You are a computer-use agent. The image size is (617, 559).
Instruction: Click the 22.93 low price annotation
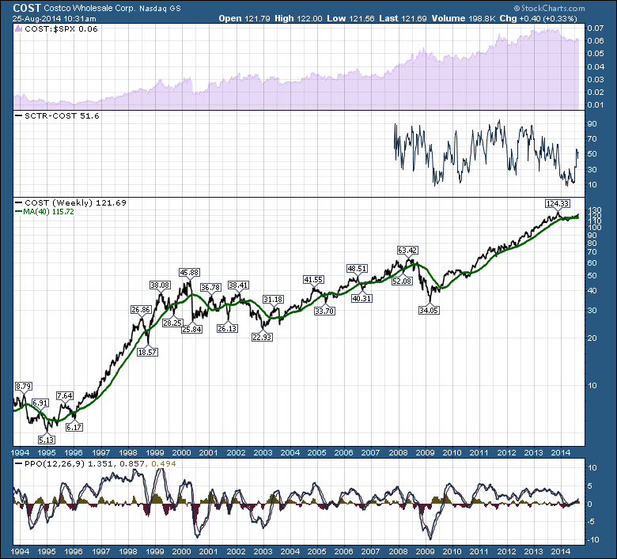click(262, 337)
